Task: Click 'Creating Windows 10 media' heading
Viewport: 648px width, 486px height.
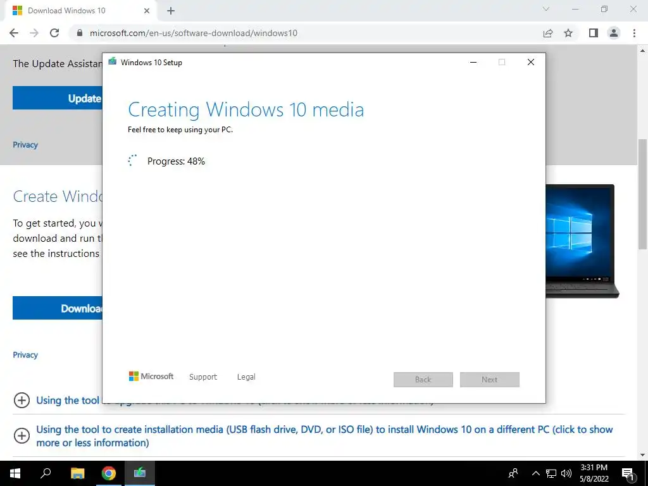Action: tap(246, 109)
